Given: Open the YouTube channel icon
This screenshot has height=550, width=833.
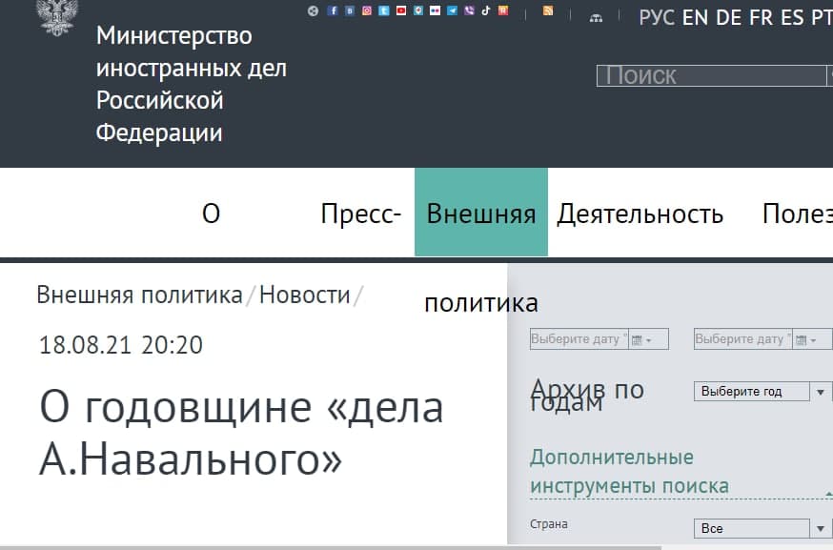Looking at the screenshot, I should (401, 10).
